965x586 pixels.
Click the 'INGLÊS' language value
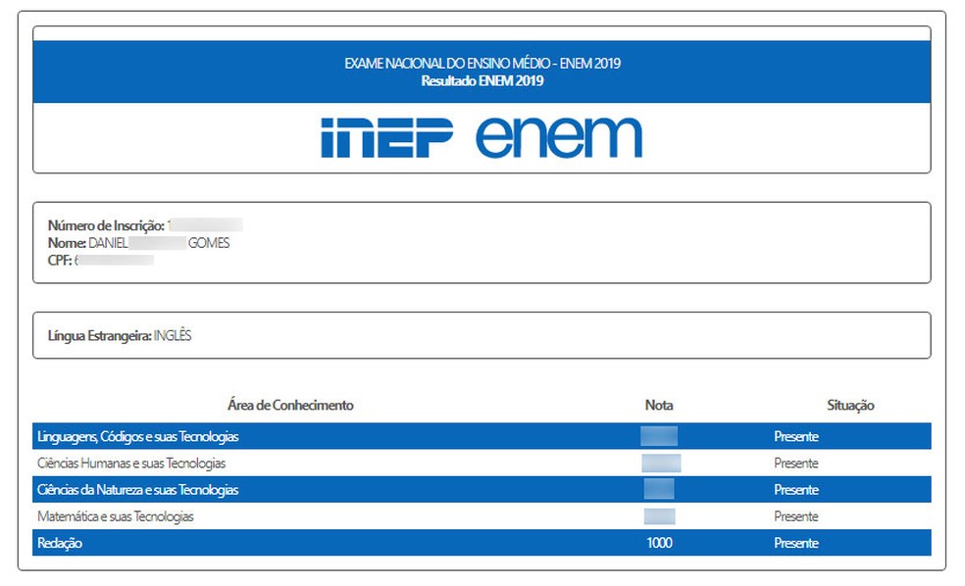(173, 335)
